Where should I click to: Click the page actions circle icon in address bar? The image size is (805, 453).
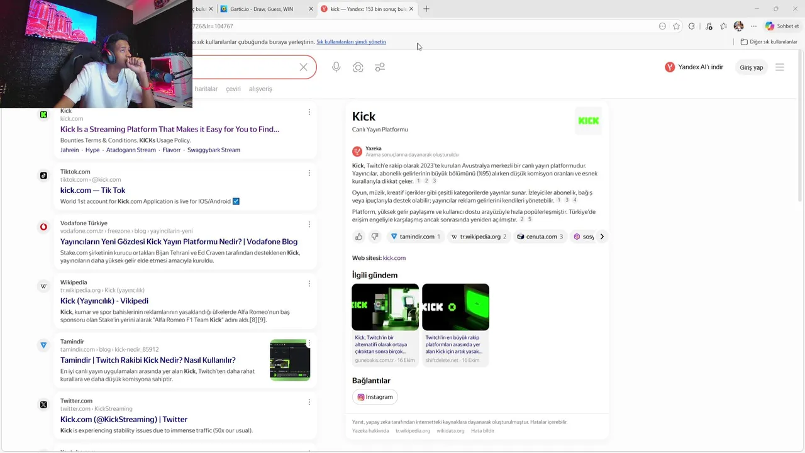point(662,26)
